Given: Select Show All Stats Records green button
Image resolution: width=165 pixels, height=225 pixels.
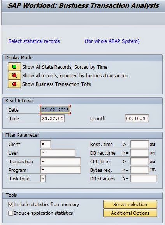Looking at the screenshot, I should point(14,67).
